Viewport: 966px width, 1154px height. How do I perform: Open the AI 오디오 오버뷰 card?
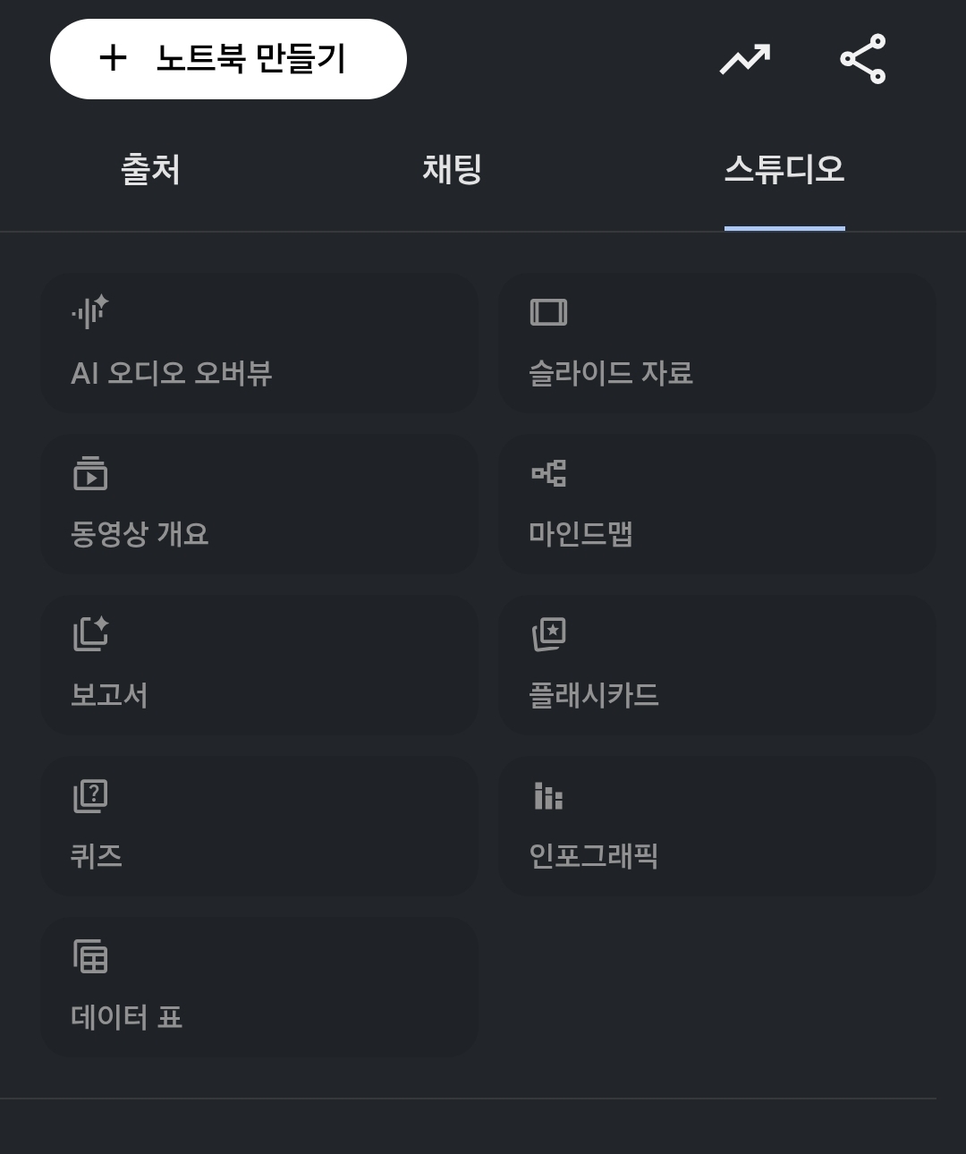click(259, 343)
